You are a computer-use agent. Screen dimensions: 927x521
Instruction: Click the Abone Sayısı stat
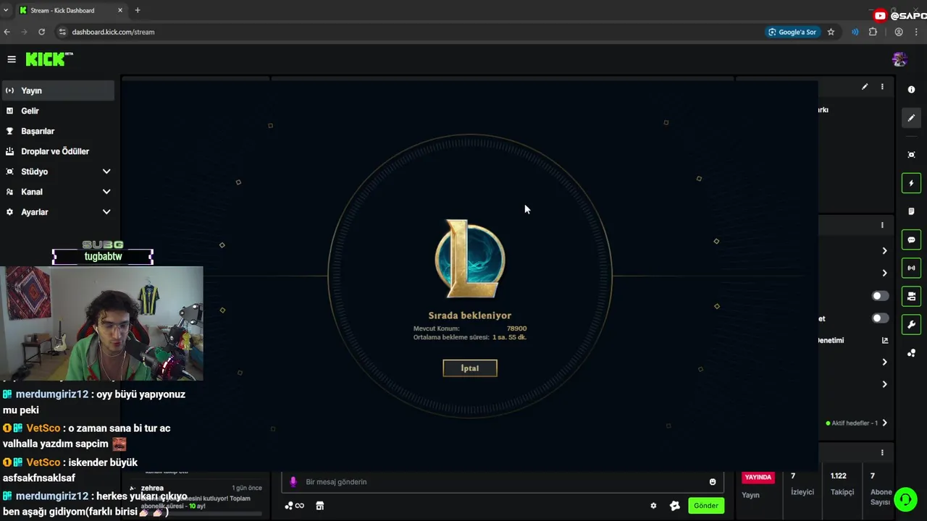881,488
